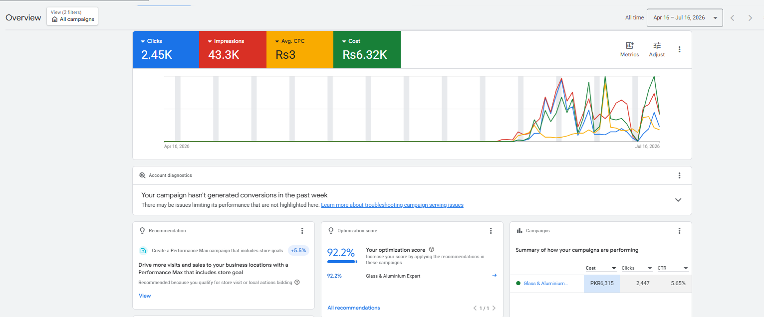The width and height of the screenshot is (764, 317).
Task: Open the Campaigns card three-dot menu
Action: 679,231
